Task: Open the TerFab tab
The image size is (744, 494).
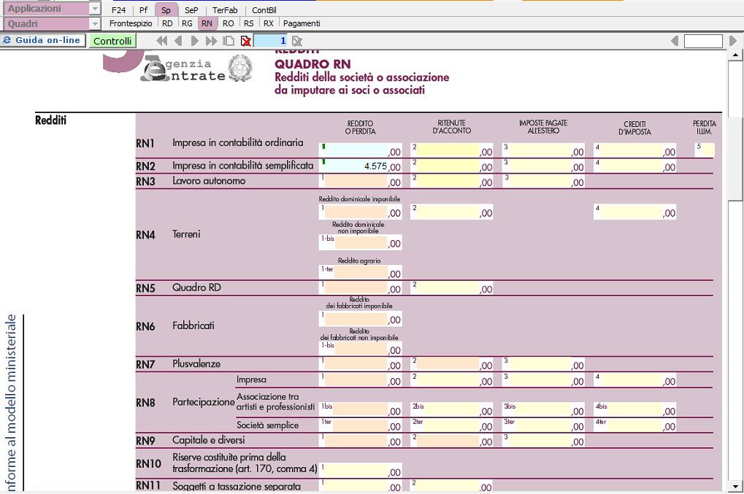Action: pos(225,10)
